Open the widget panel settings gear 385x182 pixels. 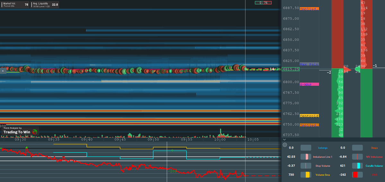tap(285, 145)
